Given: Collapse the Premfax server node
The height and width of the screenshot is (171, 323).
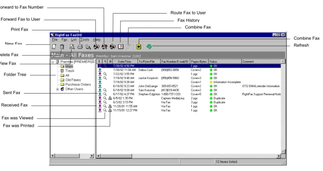Looking at the screenshot, I should (x=53, y=62).
